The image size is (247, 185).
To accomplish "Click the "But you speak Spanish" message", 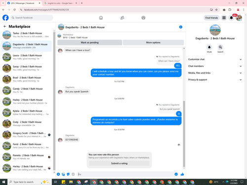I will tap(77, 91).
